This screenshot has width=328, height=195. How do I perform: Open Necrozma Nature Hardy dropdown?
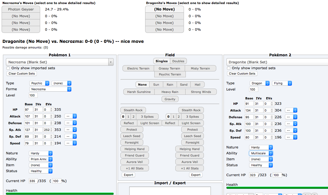[x=41, y=153]
